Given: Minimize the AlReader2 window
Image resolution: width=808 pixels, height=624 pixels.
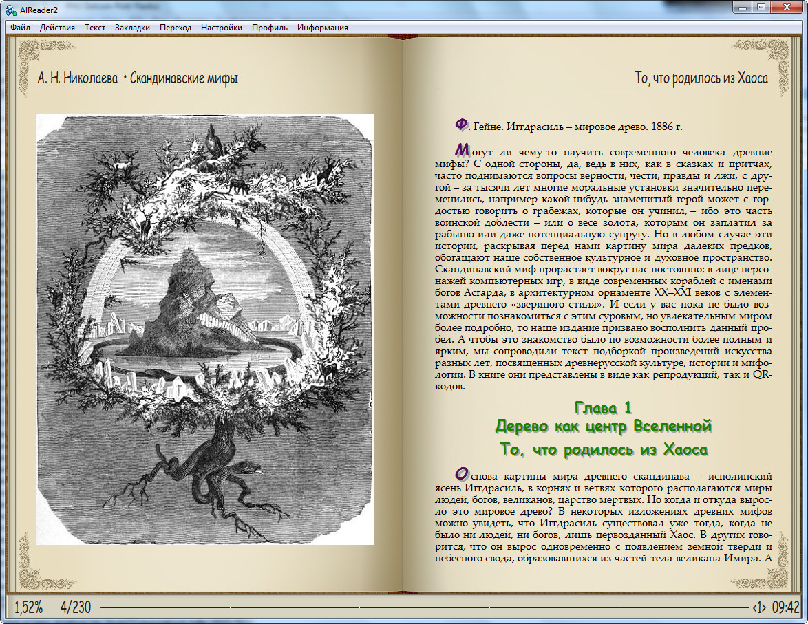Looking at the screenshot, I should 743,7.
